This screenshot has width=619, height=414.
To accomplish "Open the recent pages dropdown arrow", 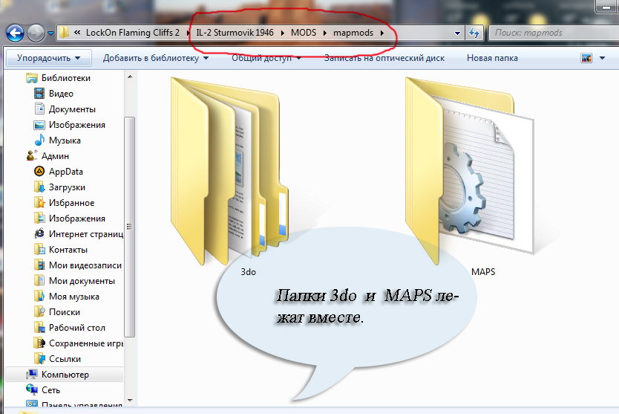I will click(x=50, y=33).
